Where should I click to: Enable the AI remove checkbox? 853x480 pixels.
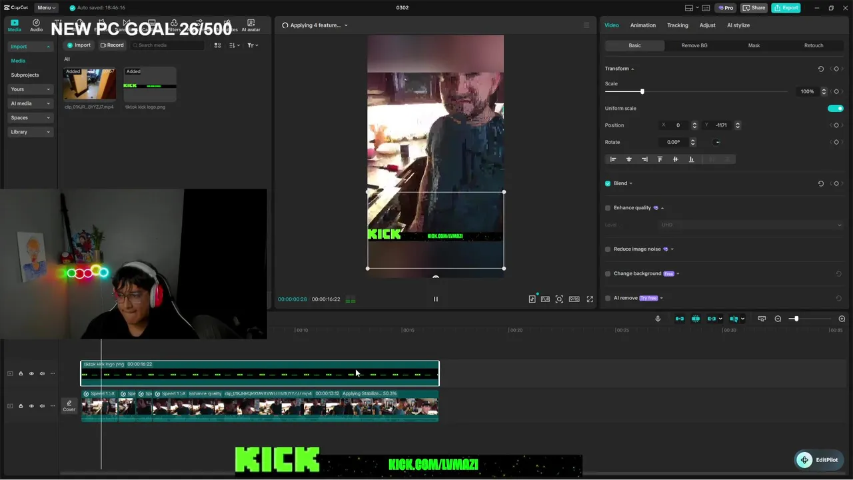[x=608, y=298]
